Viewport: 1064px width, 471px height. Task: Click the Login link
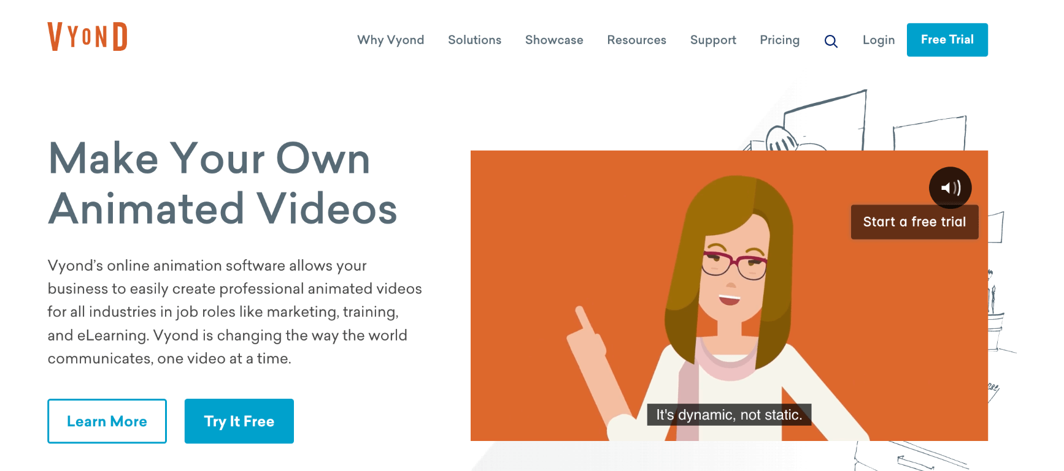tap(879, 40)
